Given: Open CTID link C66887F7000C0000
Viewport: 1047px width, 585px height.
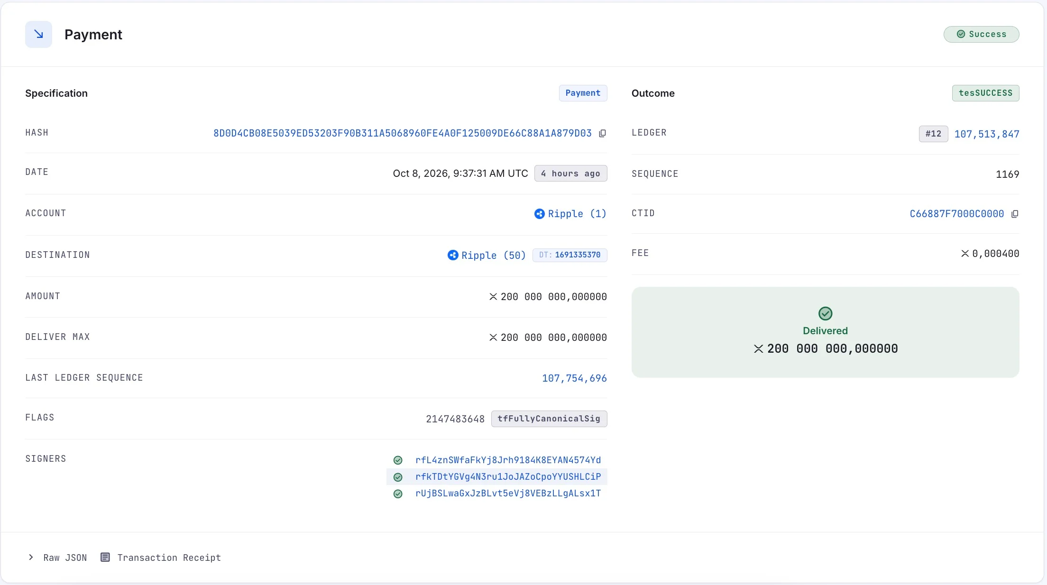Looking at the screenshot, I should coord(957,214).
